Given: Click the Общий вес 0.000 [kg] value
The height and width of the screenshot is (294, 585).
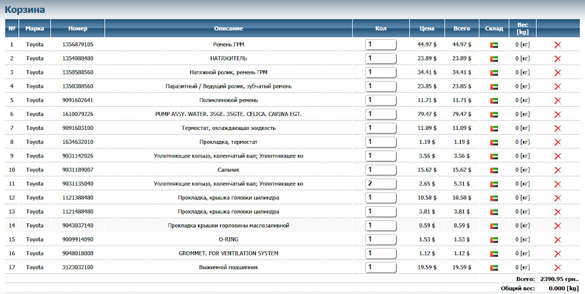Looking at the screenshot, I should coord(564,289).
